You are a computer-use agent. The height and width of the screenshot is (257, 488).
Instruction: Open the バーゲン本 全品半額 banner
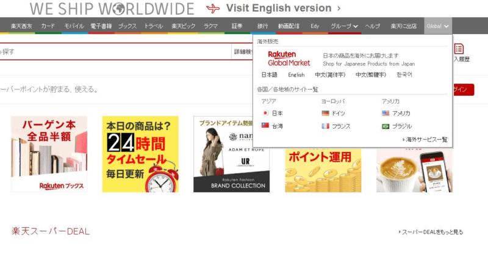[x=49, y=154]
